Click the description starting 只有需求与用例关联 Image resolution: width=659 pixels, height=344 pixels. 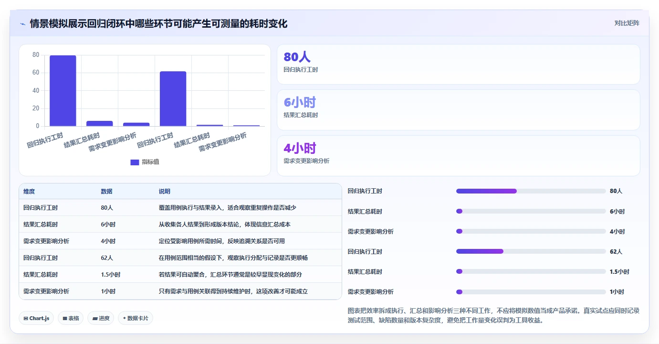tap(233, 291)
